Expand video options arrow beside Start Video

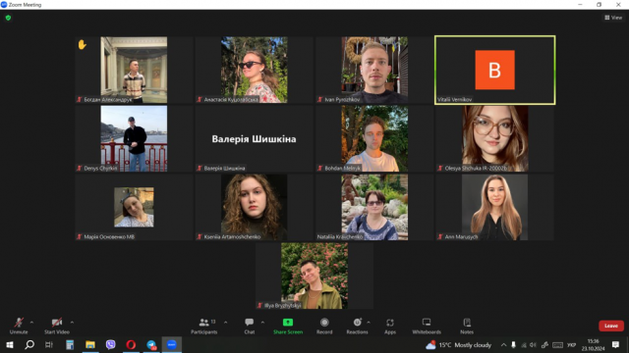coord(72,323)
